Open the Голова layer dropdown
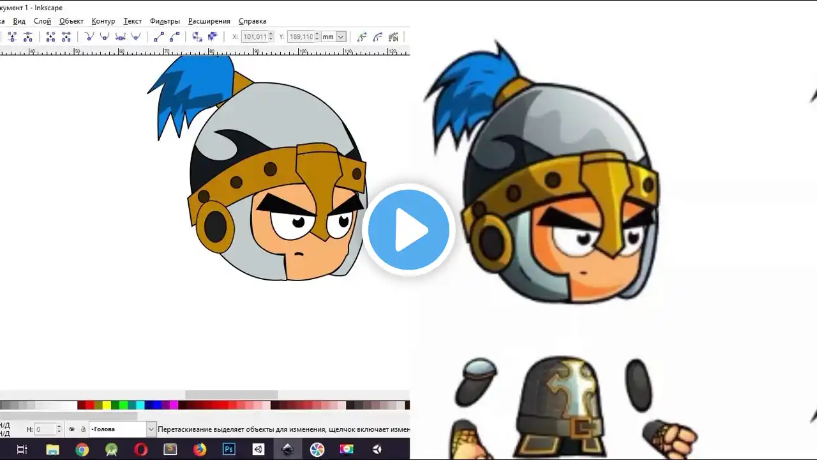This screenshot has width=817, height=460. coord(151,429)
